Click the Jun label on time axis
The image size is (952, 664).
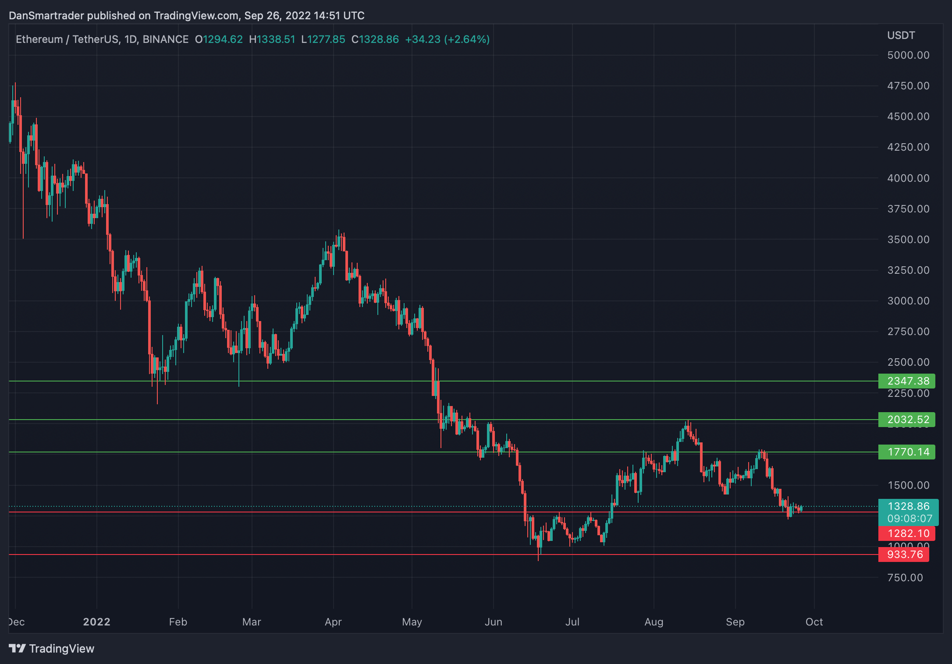[494, 622]
